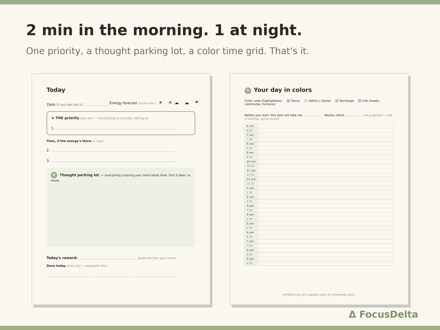Select the 12 pm time row

pyautogui.click(x=319, y=179)
